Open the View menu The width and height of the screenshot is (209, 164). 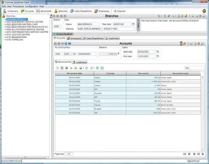[9, 6]
